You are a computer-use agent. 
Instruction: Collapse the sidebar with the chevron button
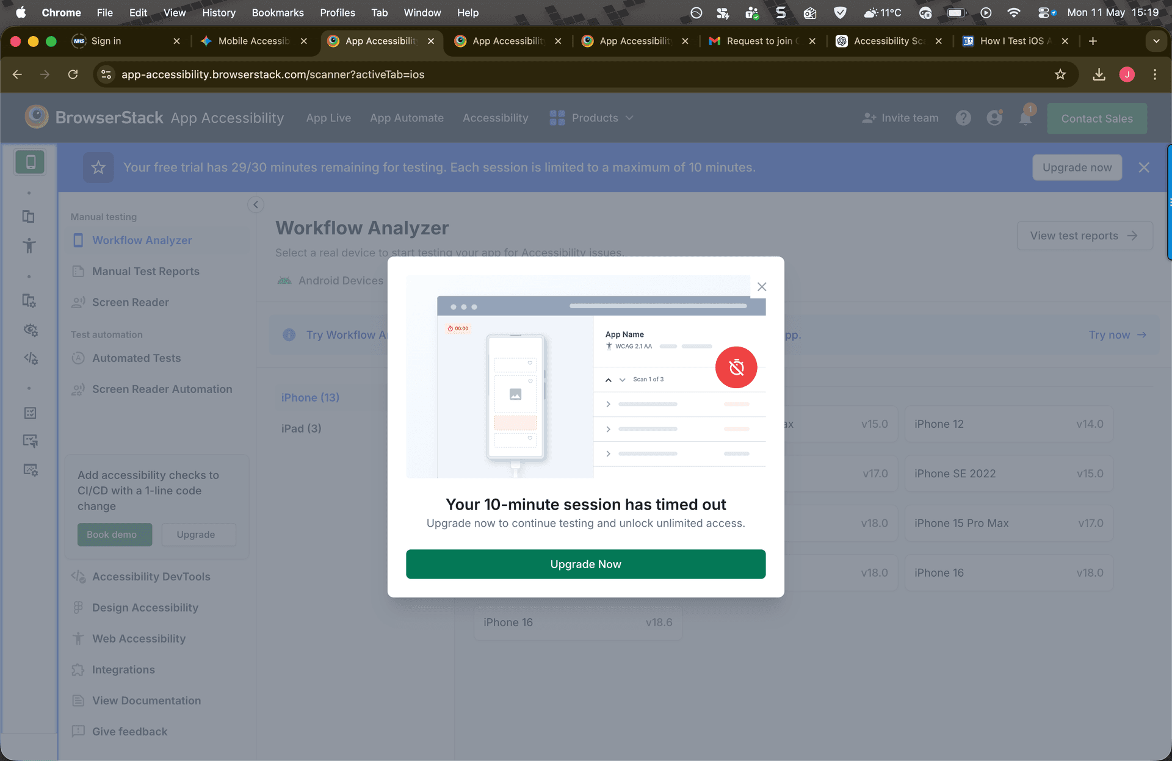click(x=256, y=204)
